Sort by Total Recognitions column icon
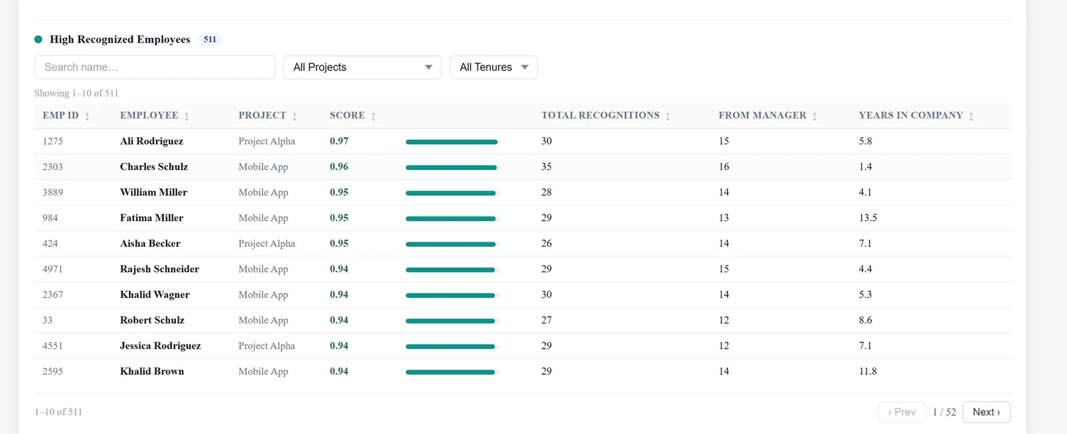Screen dimensions: 1067x434 click(x=668, y=116)
